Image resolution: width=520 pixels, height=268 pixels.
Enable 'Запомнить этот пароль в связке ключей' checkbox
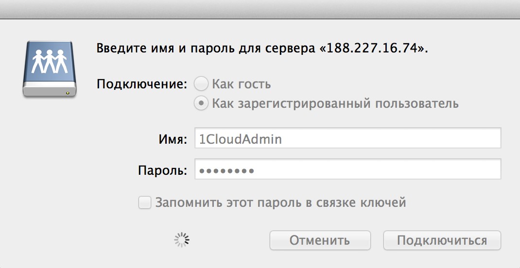point(145,202)
